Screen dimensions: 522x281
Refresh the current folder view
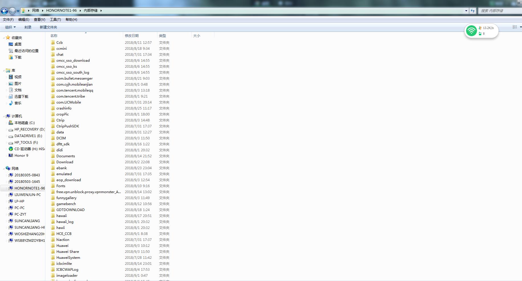(473, 11)
